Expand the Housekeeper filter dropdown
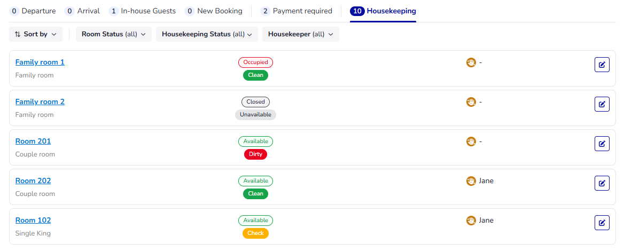This screenshot has width=624, height=251. pyautogui.click(x=300, y=34)
